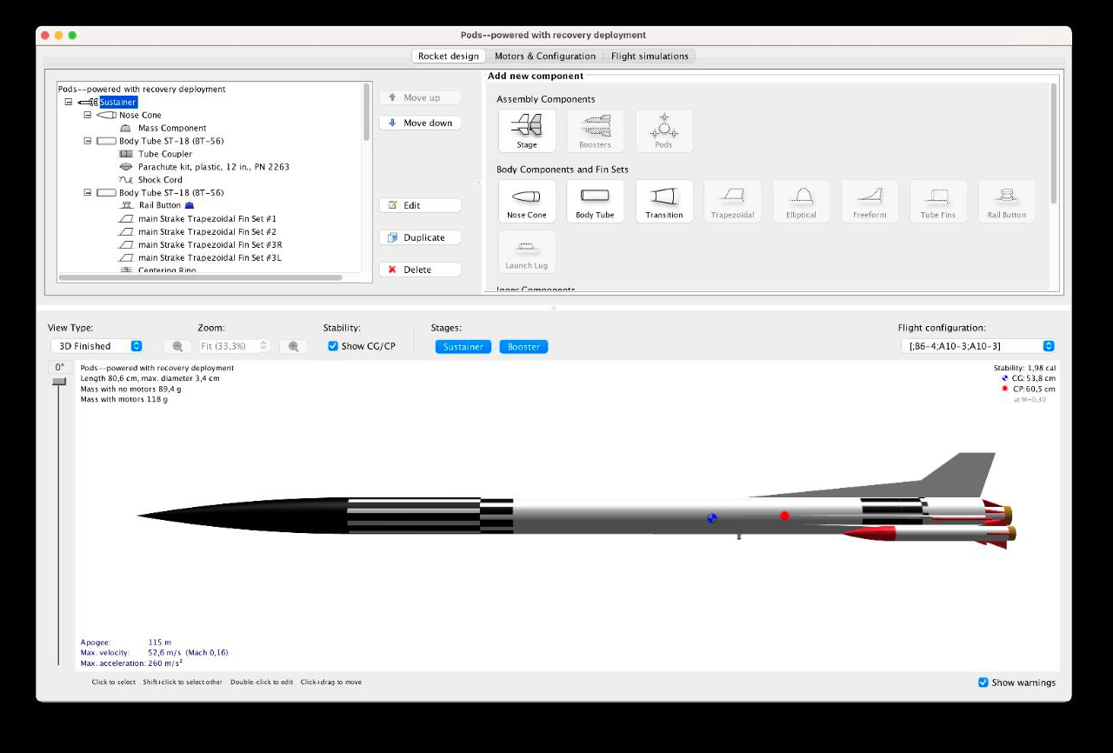Image resolution: width=1113 pixels, height=753 pixels.
Task: Open the Flight simulations tab
Action: (650, 56)
